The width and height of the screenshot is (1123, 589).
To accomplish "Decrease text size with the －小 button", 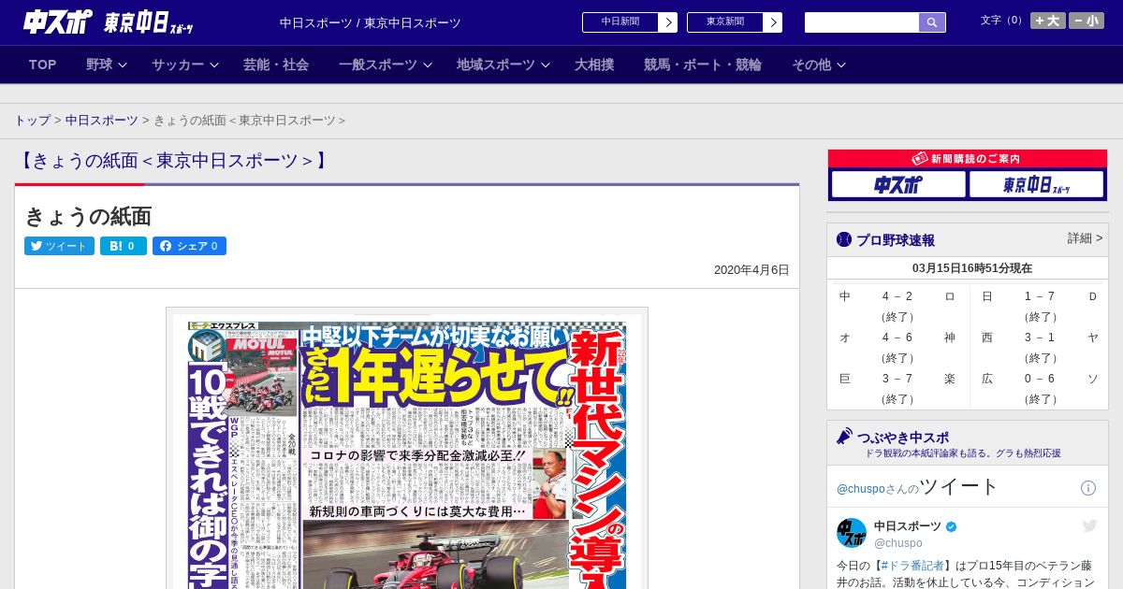I will (1087, 21).
